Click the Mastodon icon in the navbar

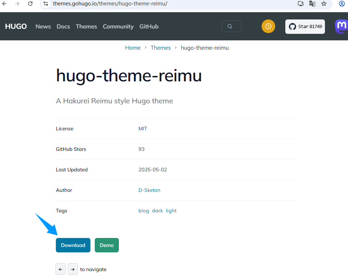pyautogui.click(x=342, y=26)
